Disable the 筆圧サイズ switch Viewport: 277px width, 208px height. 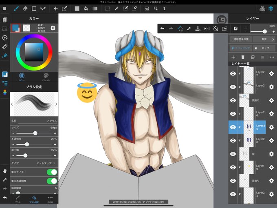click(x=52, y=172)
